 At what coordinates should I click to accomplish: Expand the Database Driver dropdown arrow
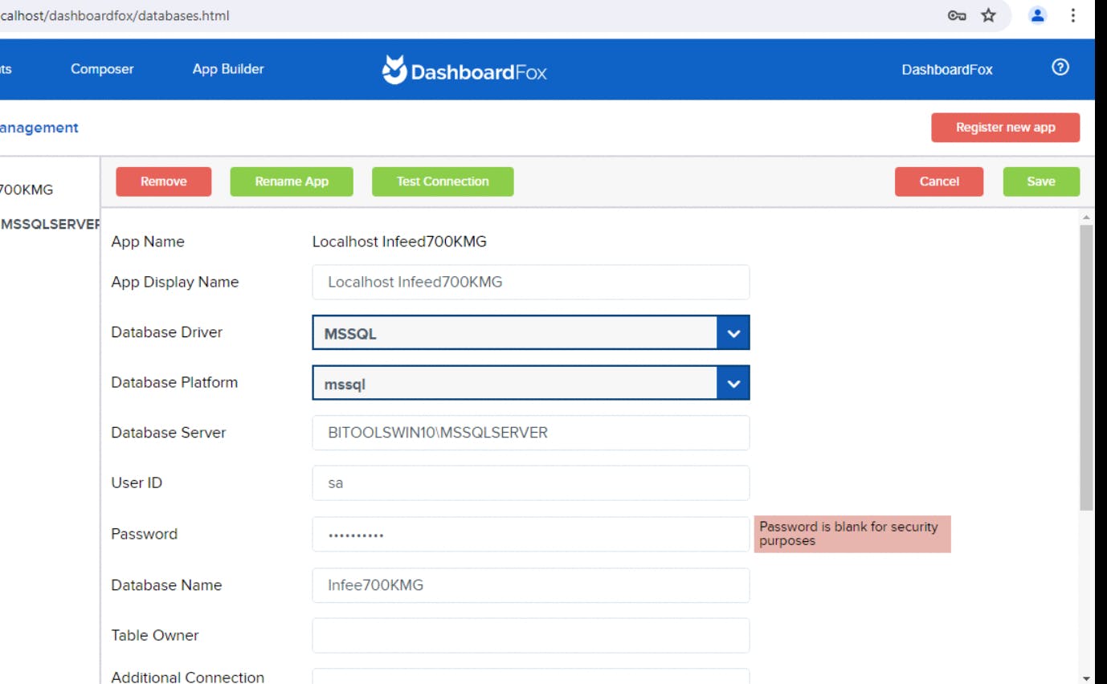click(733, 333)
